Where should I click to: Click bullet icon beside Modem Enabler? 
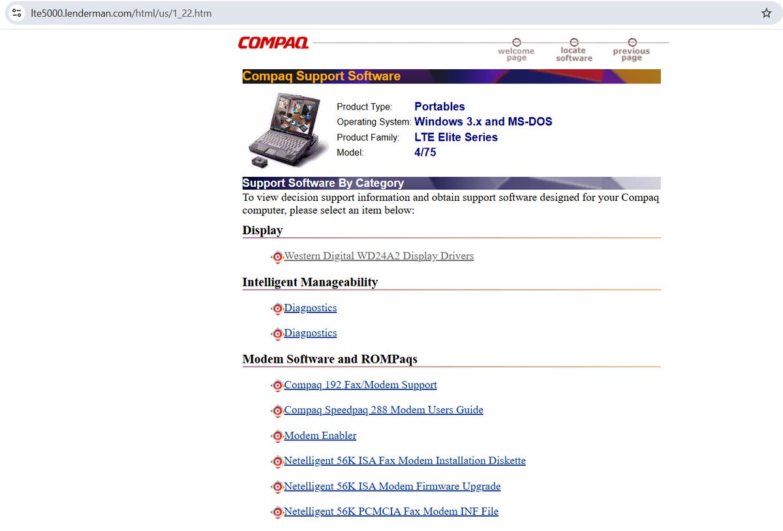click(x=277, y=436)
